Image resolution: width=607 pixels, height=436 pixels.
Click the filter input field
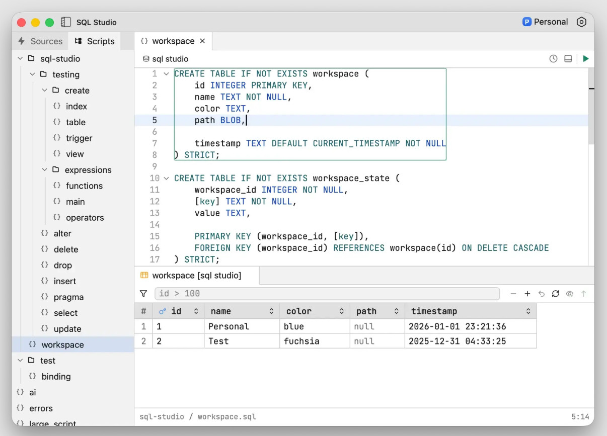click(327, 294)
